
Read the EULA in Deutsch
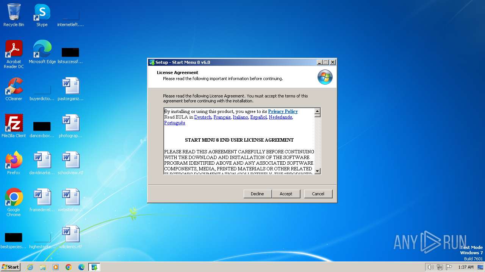(x=203, y=117)
